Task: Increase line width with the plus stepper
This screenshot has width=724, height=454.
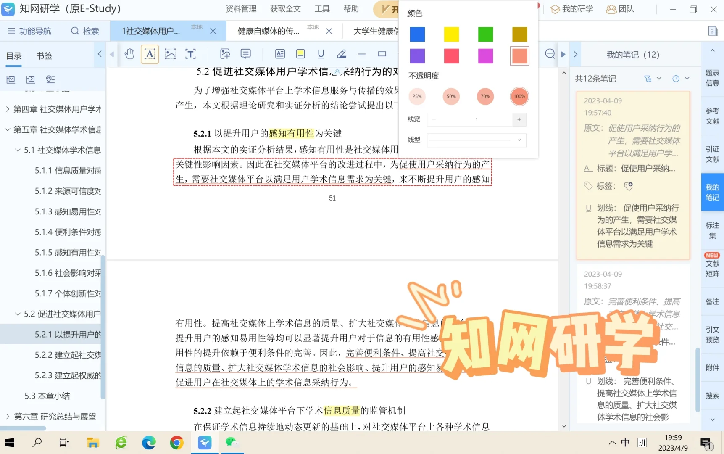Action: (519, 119)
